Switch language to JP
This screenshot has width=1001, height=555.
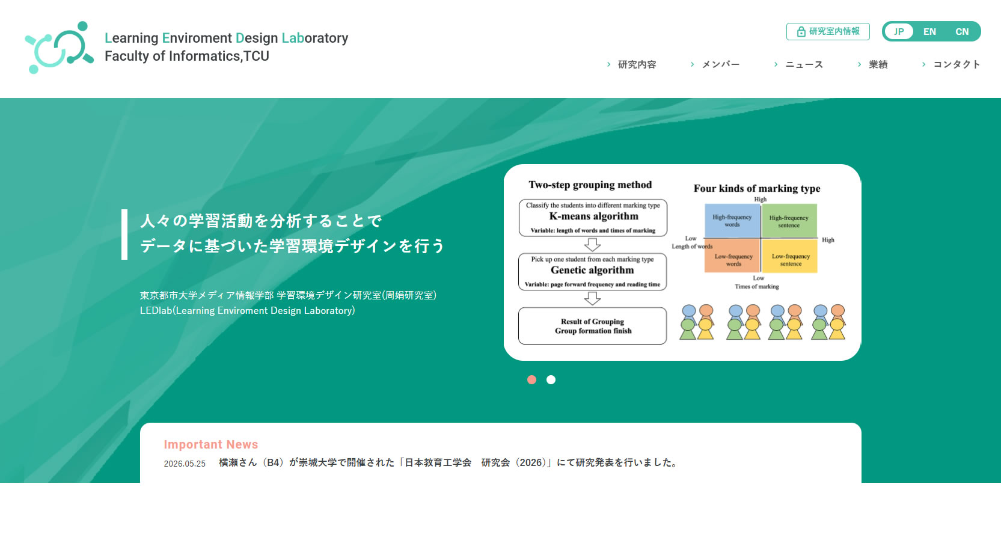(x=899, y=31)
